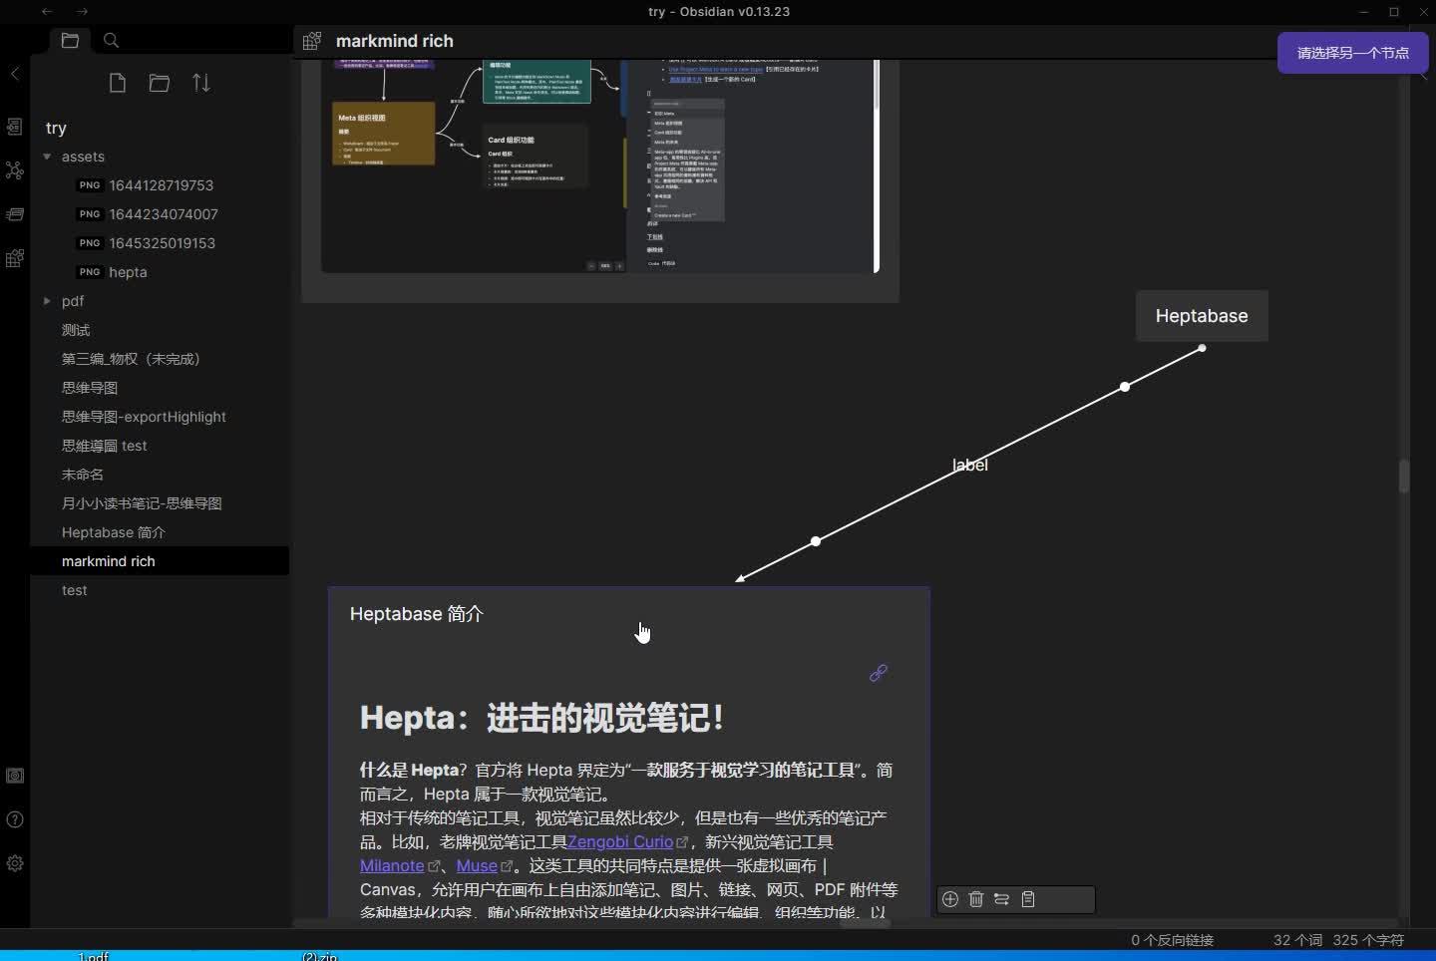This screenshot has width=1436, height=961.
Task: Open the help icon
Action: tap(15, 819)
